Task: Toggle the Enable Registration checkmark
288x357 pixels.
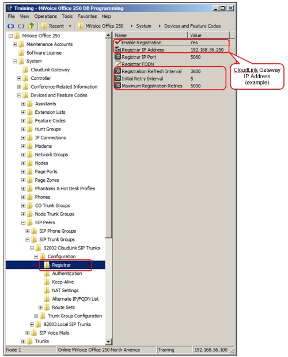Action: [118, 42]
